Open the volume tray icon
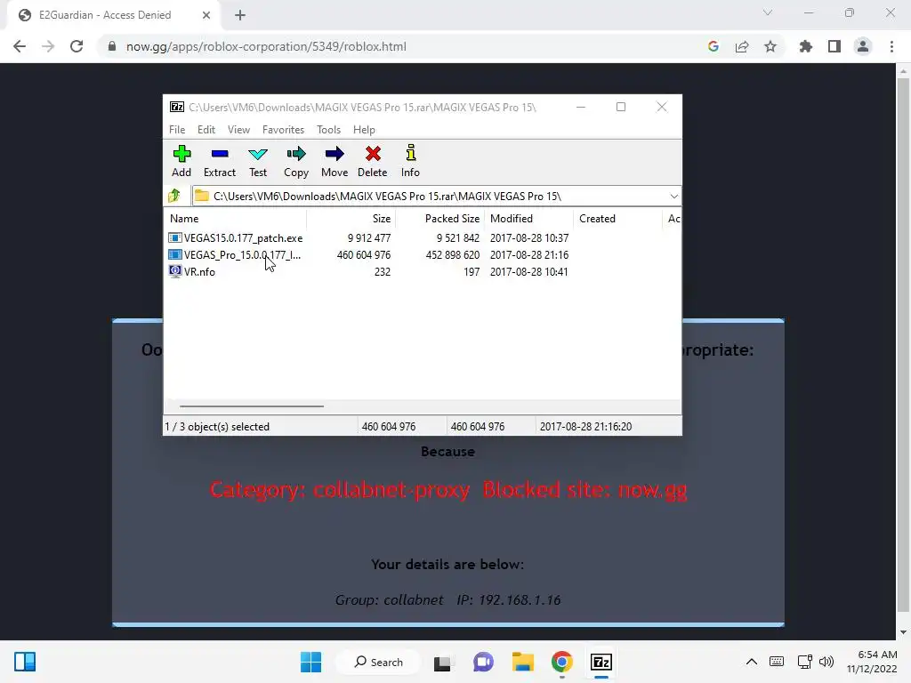 826,662
